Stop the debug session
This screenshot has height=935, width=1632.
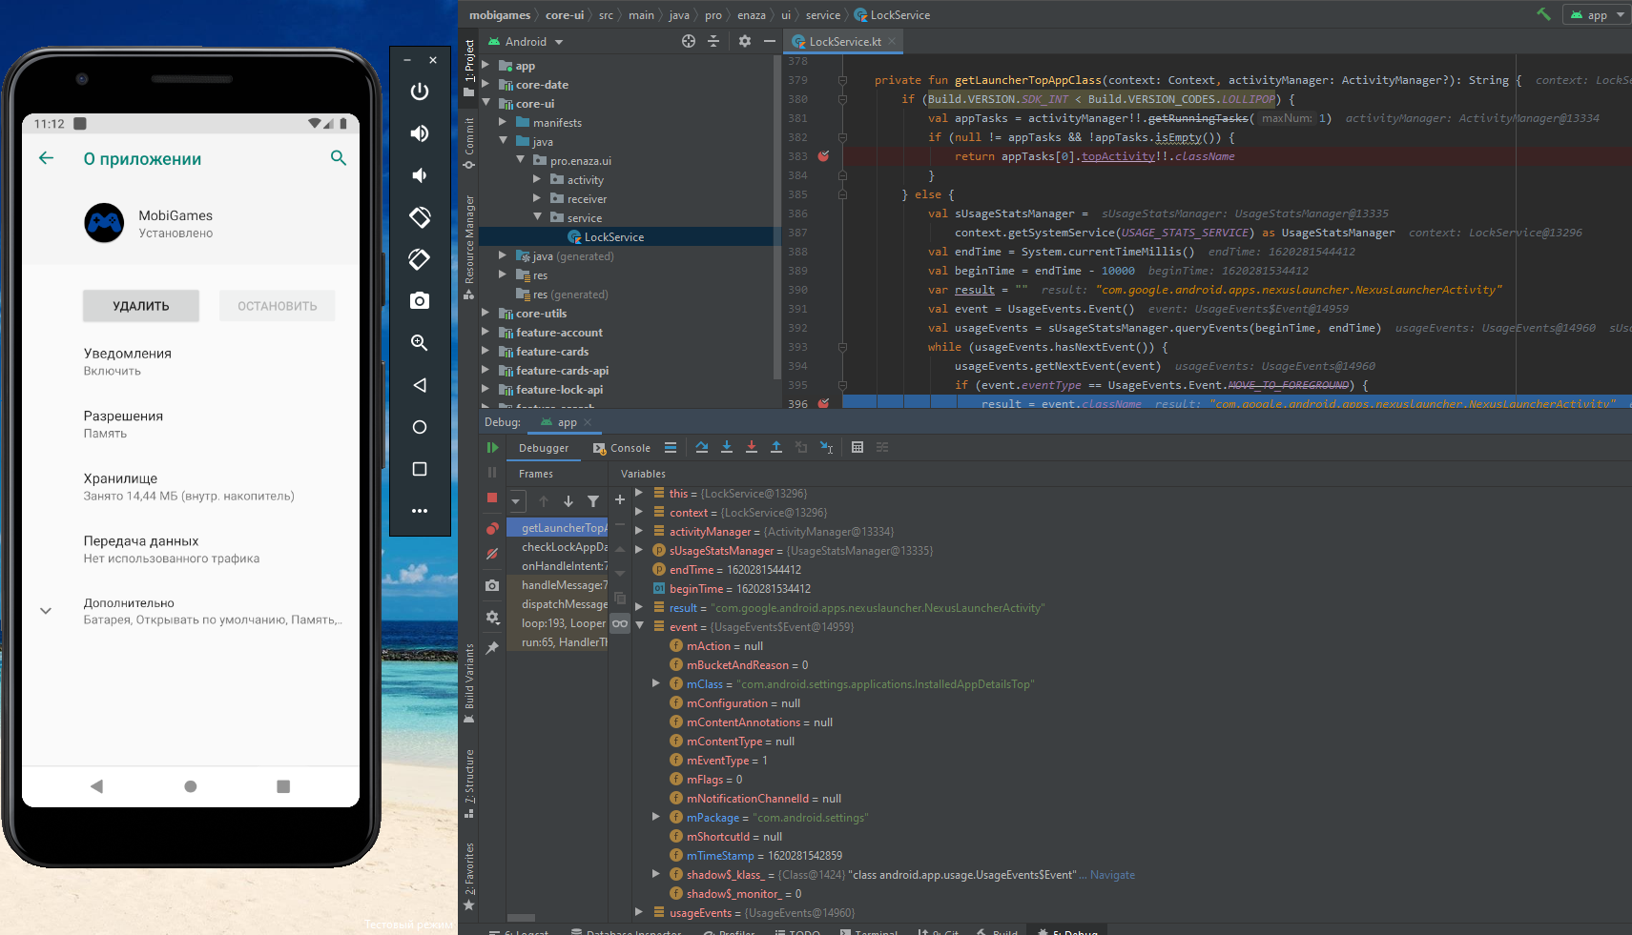492,498
